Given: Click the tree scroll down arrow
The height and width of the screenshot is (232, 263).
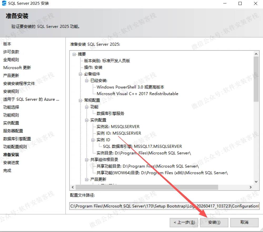Looking at the screenshot, I should 256,182.
